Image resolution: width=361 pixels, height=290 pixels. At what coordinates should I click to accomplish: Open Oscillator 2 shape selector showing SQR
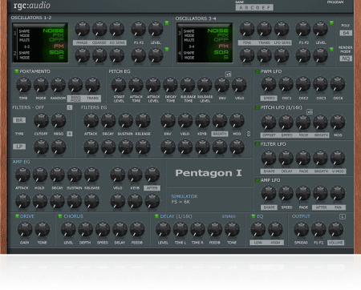(56, 52)
